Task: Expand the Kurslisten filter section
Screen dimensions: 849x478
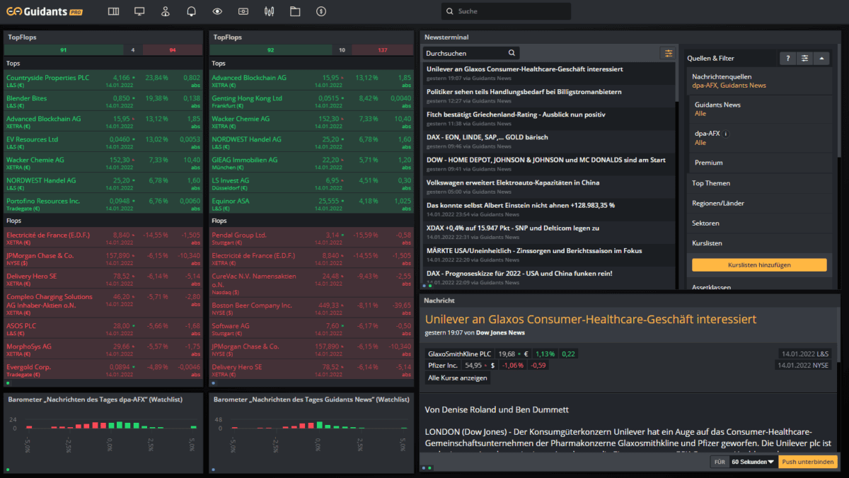Action: [758, 243]
